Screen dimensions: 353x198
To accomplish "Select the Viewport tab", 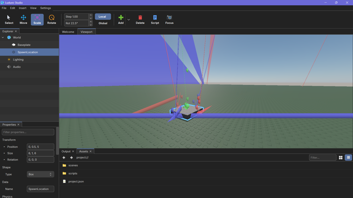I will [x=86, y=32].
